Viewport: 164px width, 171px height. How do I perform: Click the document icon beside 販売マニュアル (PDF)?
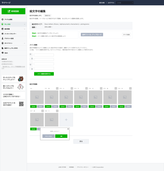point(3,48)
